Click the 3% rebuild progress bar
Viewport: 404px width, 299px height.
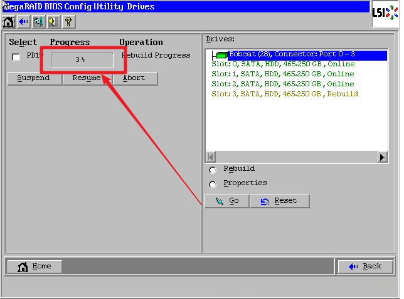[x=82, y=60]
